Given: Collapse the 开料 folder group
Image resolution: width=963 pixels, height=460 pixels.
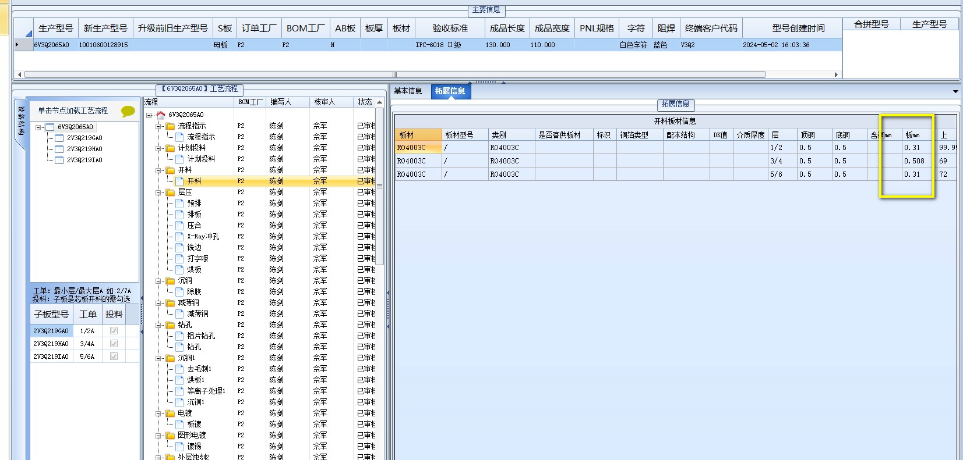Looking at the screenshot, I should pyautogui.click(x=158, y=170).
